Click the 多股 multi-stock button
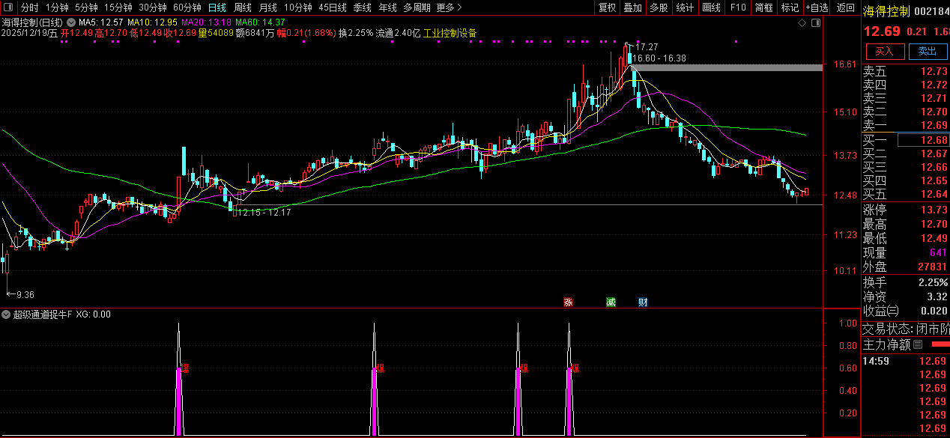The image size is (950, 438). [x=659, y=7]
